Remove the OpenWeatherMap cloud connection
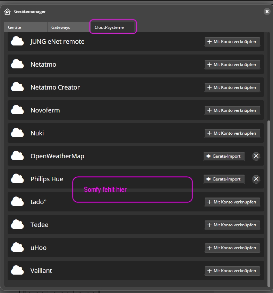The height and width of the screenshot is (293, 273). point(256,156)
